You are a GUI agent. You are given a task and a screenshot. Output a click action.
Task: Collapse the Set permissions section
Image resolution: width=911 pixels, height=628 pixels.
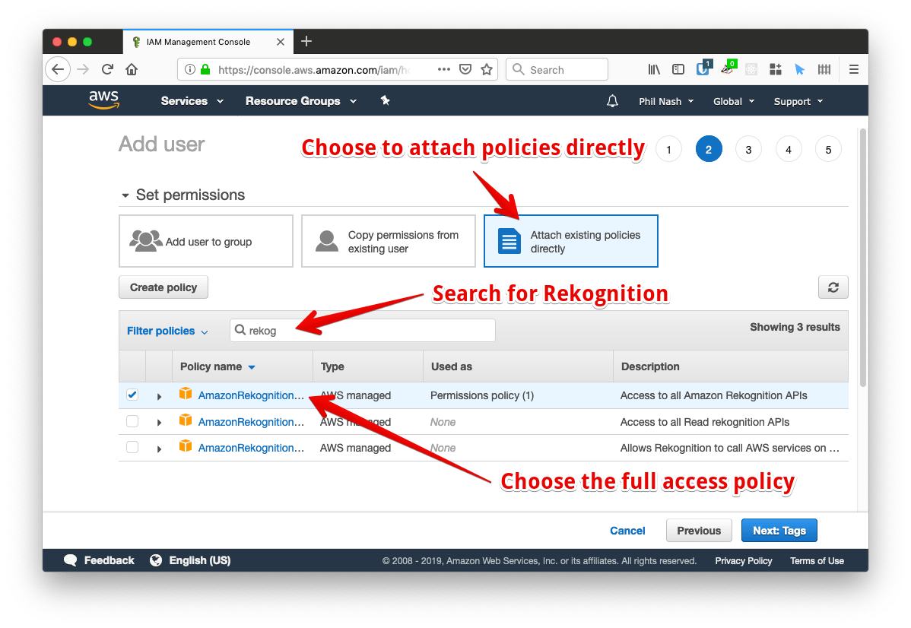click(125, 195)
